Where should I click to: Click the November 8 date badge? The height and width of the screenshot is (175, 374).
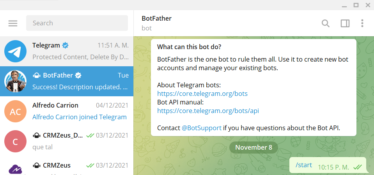253,147
